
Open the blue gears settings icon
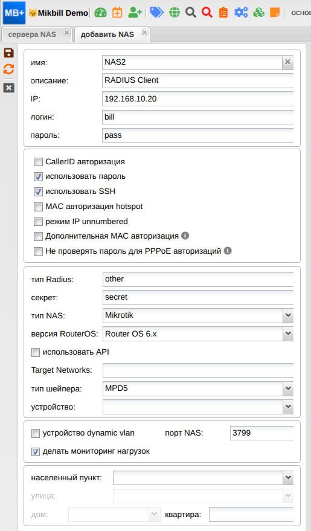[x=241, y=13]
